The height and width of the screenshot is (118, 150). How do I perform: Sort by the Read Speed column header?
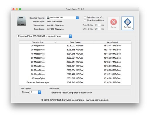pos(75,42)
